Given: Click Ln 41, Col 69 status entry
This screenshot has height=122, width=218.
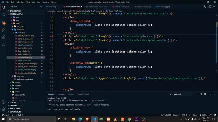Looking at the screenshot, I should [166, 115].
